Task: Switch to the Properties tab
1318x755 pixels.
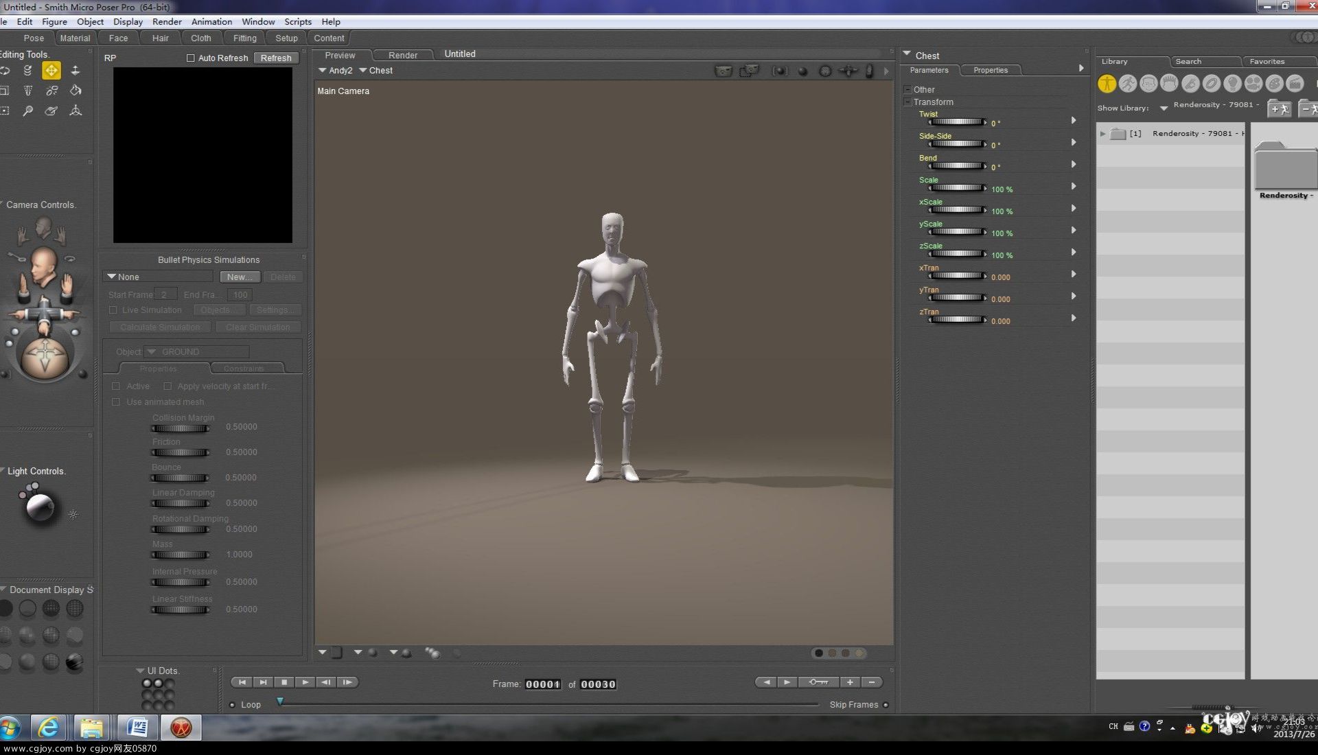Action: click(991, 70)
